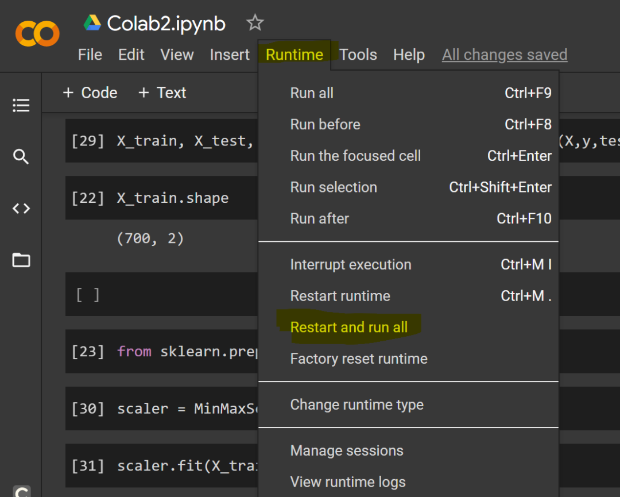
Task: Open the code snippets sidebar icon
Action: 21,209
